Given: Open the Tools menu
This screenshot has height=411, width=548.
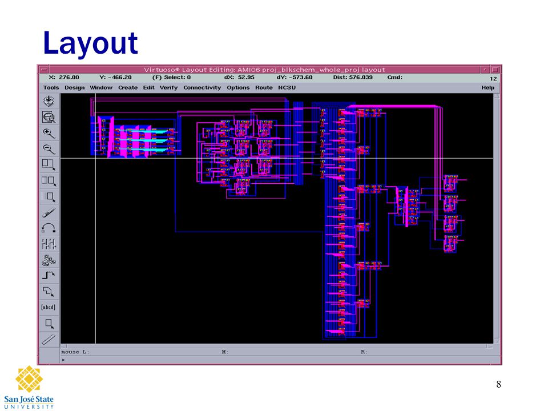Looking at the screenshot, I should pos(51,87).
